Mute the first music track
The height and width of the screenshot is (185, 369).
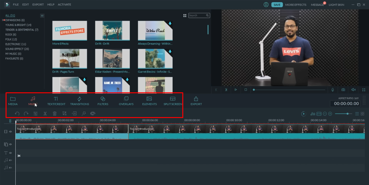pyautogui.click(x=10, y=160)
